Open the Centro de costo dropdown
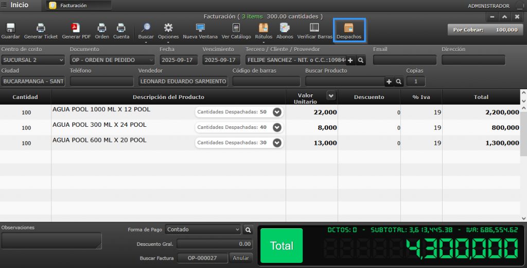Screen dimensions: 527x268 coord(33,60)
